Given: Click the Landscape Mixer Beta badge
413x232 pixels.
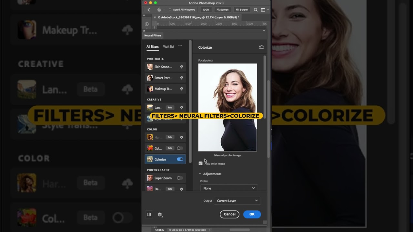Looking at the screenshot, I should tap(170, 107).
